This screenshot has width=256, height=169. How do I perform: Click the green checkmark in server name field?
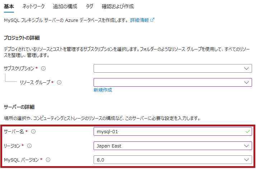click(246, 132)
